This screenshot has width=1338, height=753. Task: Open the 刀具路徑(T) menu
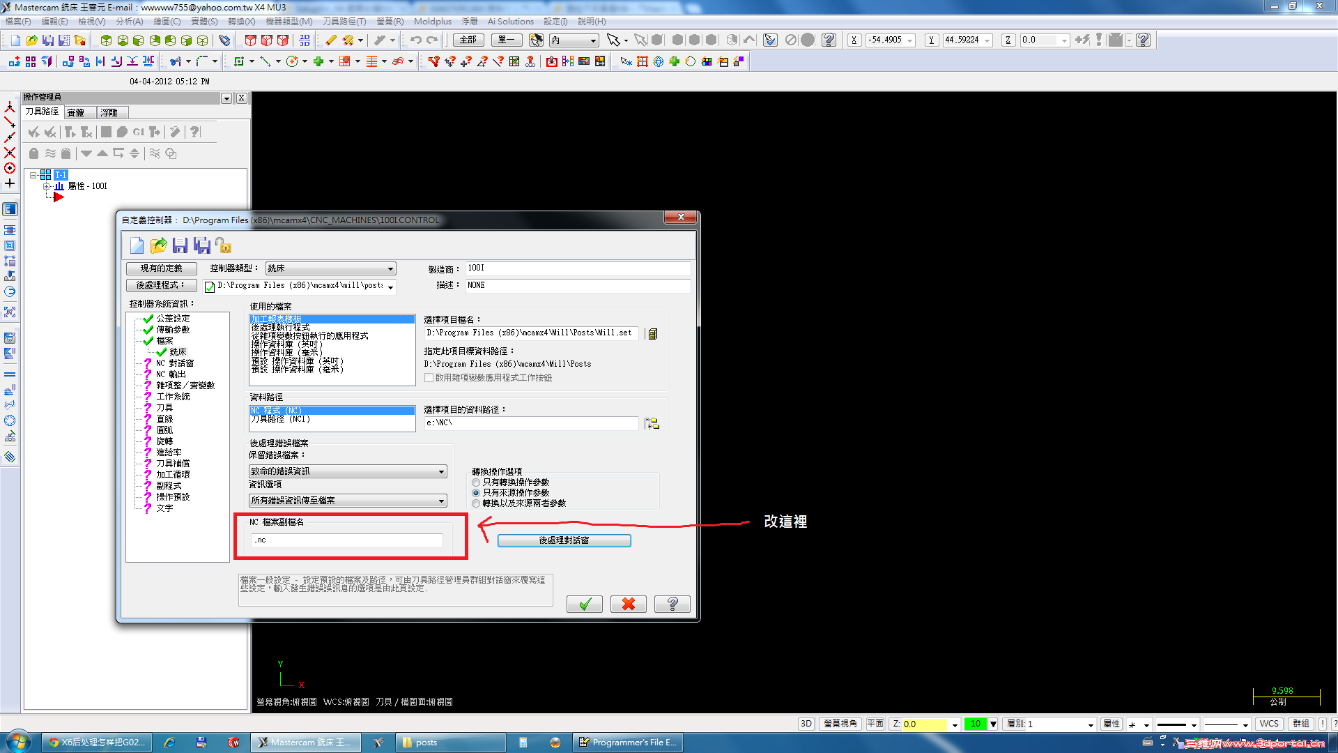(344, 22)
